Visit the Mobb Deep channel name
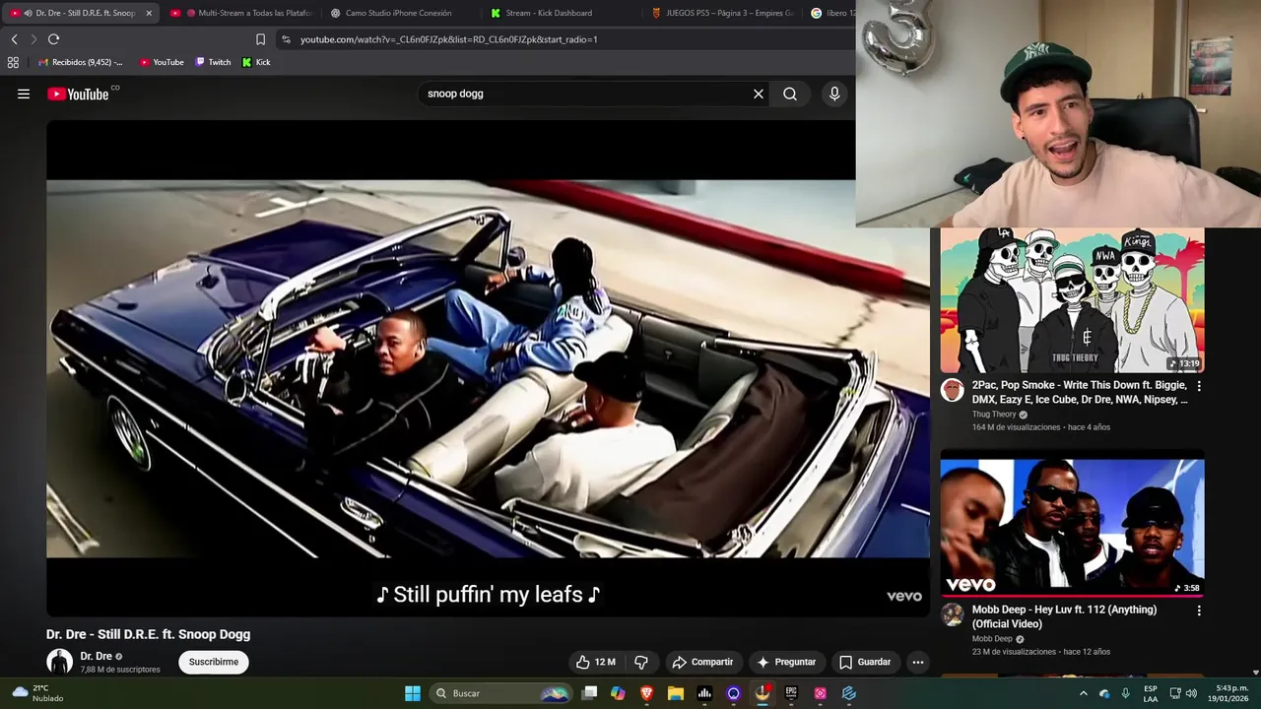 click(992, 639)
